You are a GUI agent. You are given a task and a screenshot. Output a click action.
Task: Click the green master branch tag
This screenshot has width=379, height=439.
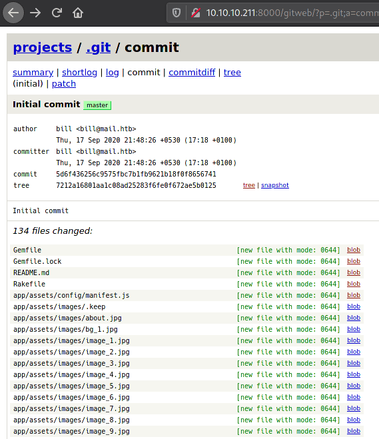coord(97,105)
